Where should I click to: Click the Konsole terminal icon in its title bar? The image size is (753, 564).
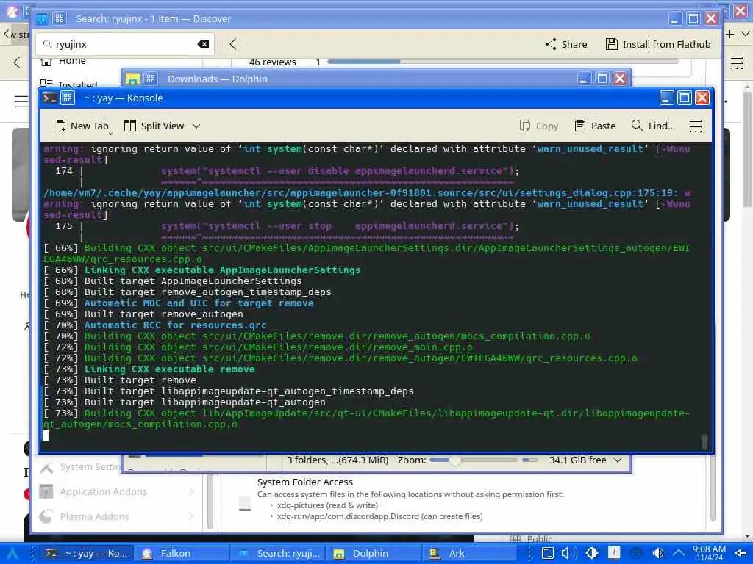[x=49, y=98]
